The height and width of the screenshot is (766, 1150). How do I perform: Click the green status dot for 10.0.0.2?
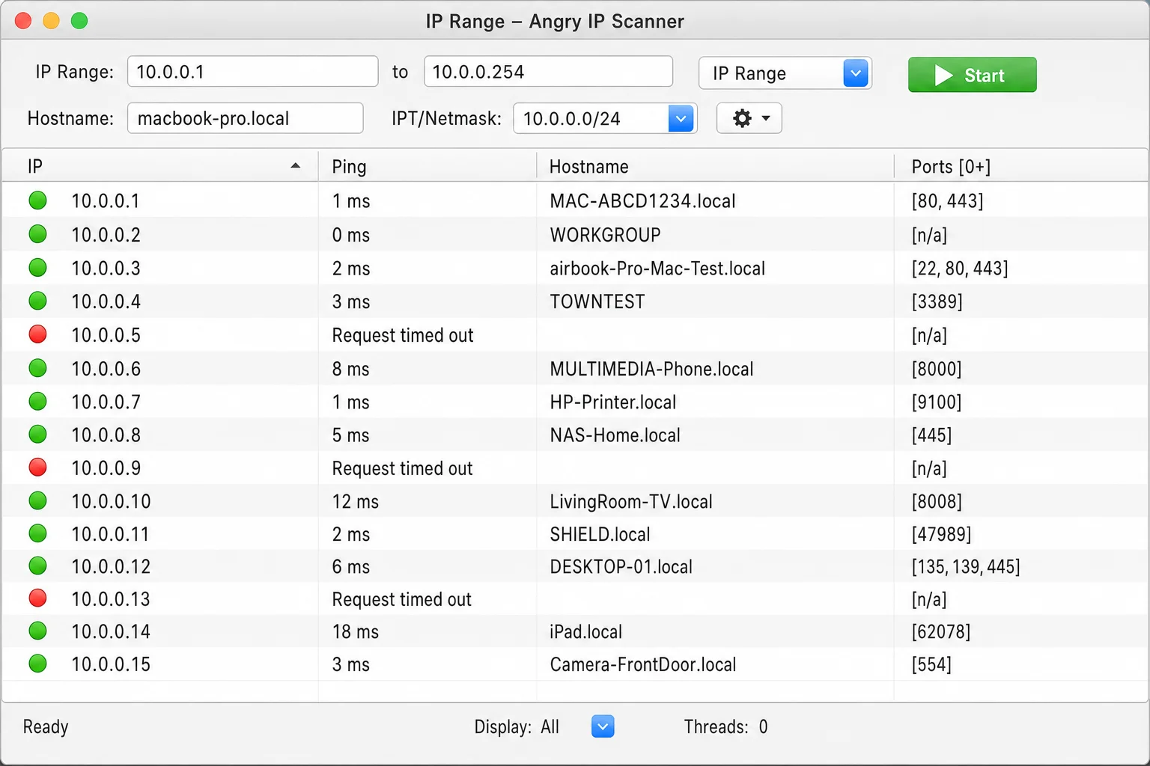coord(37,234)
